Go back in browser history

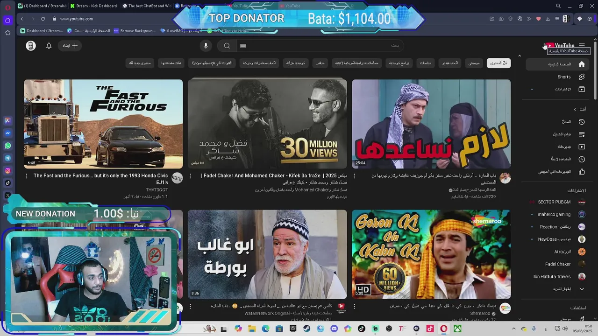21,19
